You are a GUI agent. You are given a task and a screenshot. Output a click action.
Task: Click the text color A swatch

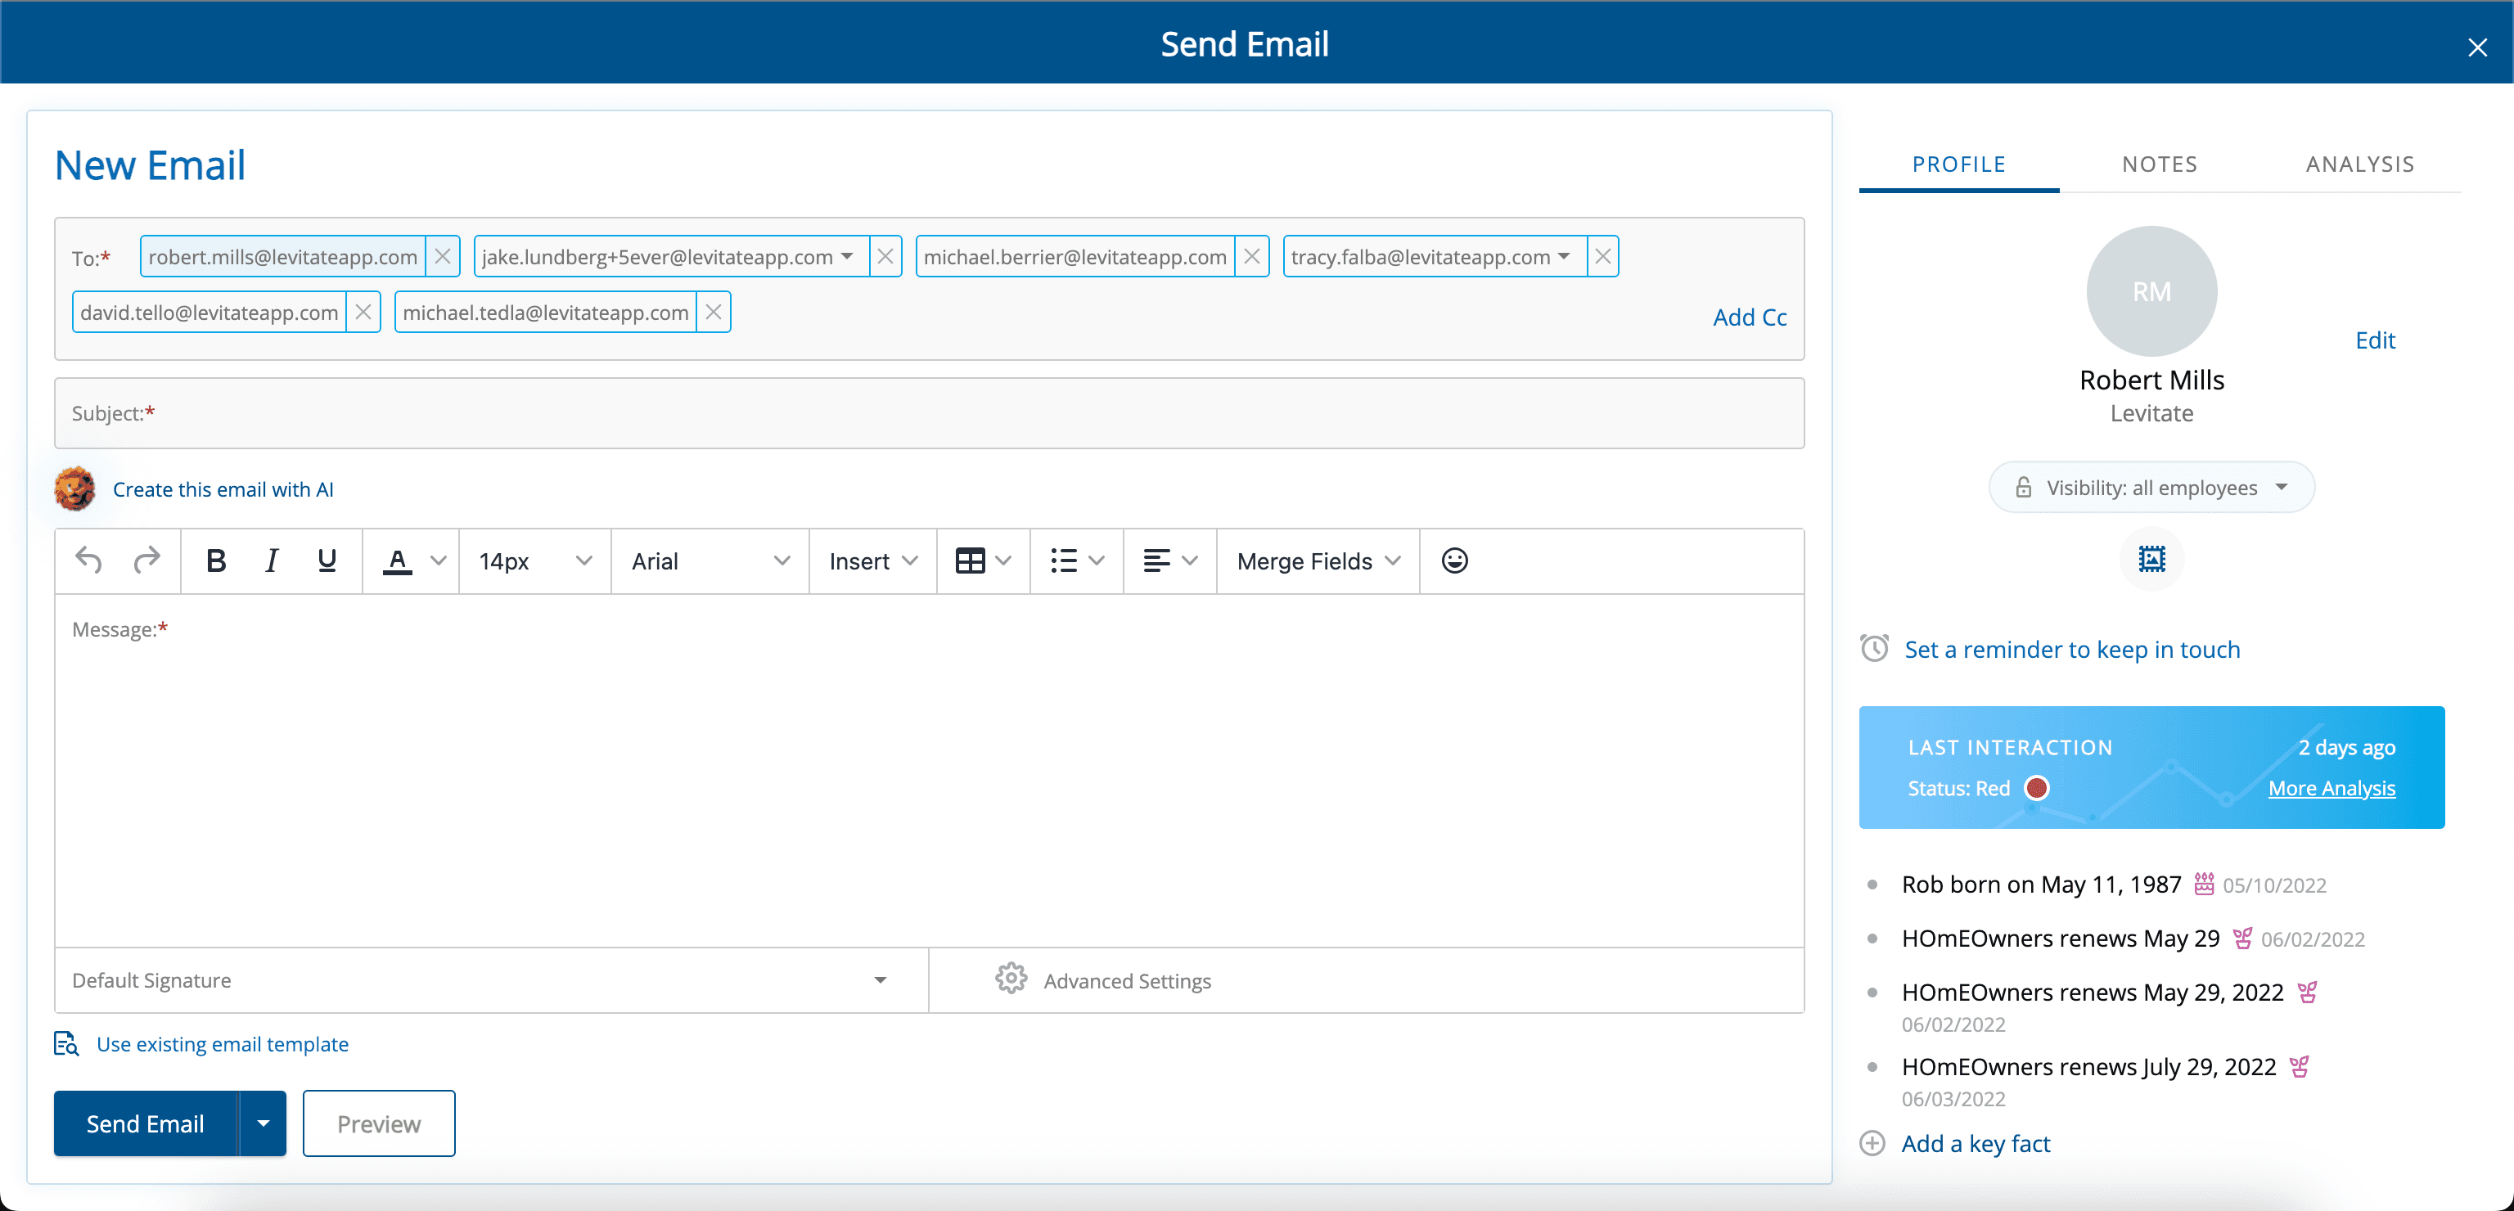[x=397, y=560]
